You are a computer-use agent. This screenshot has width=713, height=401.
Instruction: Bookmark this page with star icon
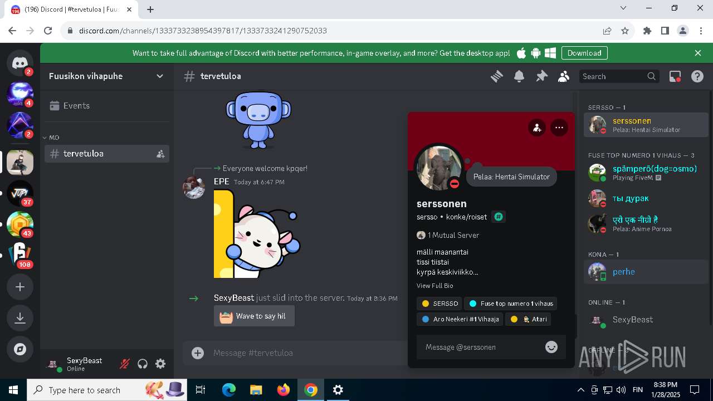[x=625, y=31]
